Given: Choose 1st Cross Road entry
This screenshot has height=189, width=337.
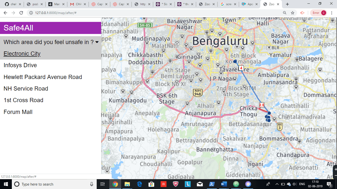Looking at the screenshot, I should 23,100.
